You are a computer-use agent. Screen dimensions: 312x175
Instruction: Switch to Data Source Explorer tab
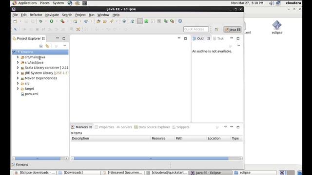coord(152,127)
